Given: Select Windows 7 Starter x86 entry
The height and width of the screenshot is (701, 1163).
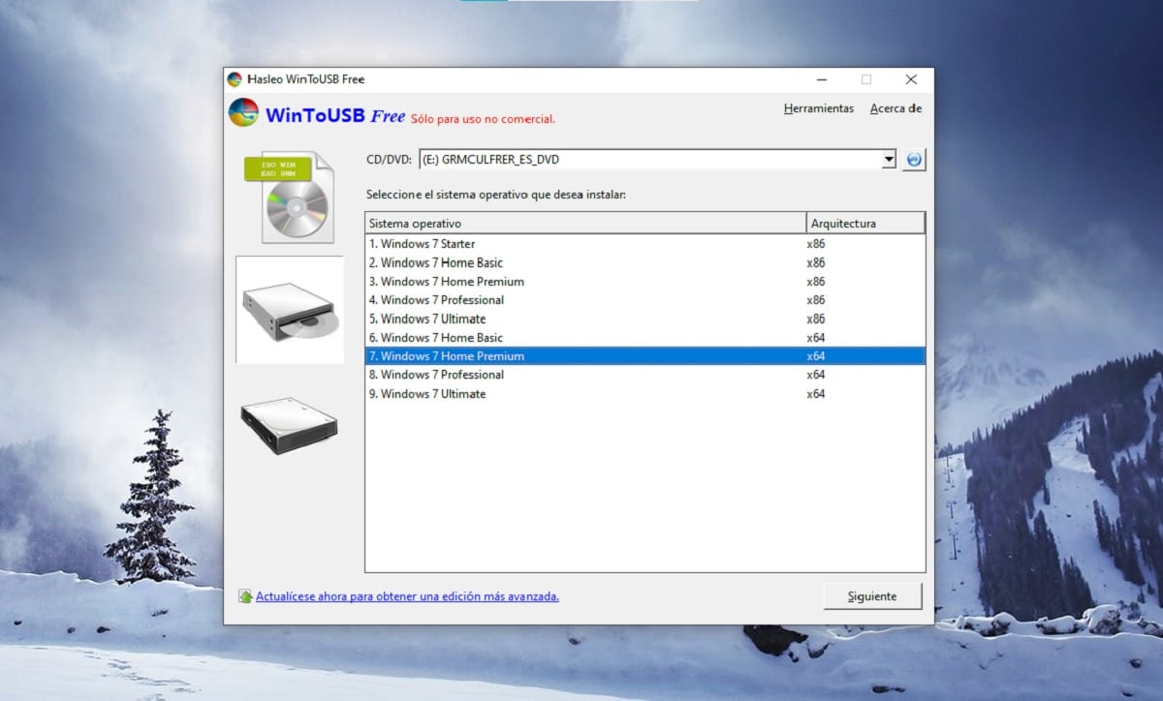Looking at the screenshot, I should (423, 244).
